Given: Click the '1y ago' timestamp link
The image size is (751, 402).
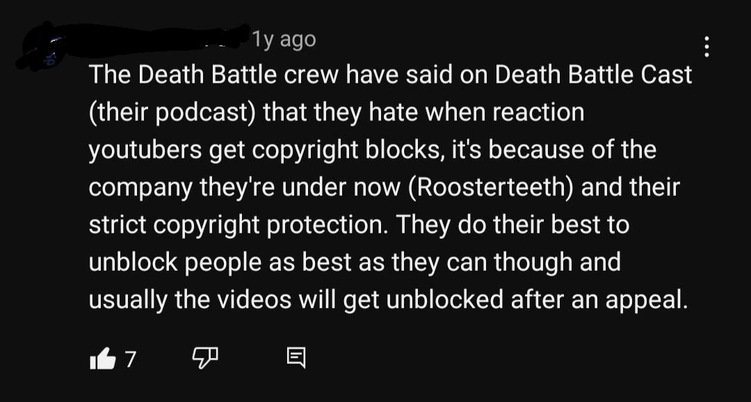Looking at the screenshot, I should (284, 39).
